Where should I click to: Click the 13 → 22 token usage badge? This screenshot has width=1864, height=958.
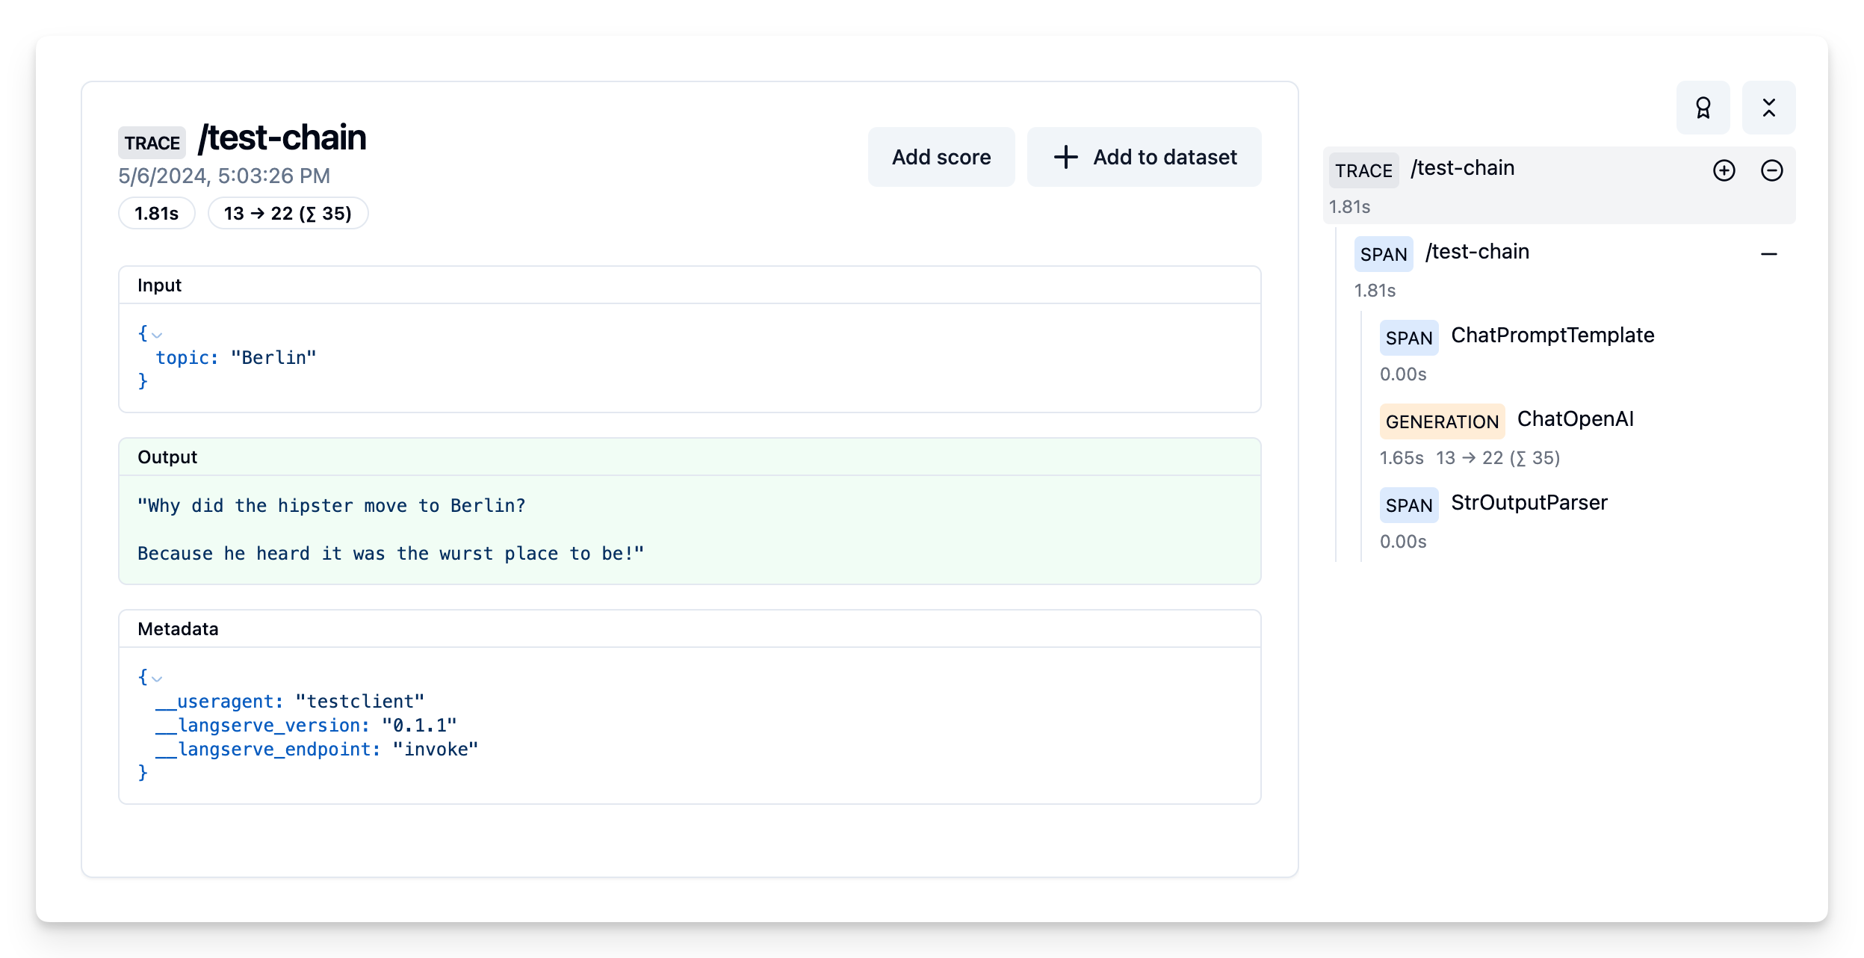tap(288, 214)
